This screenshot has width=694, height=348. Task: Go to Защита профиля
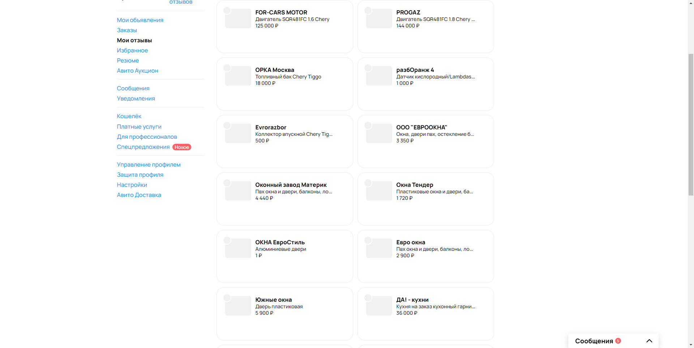point(140,175)
